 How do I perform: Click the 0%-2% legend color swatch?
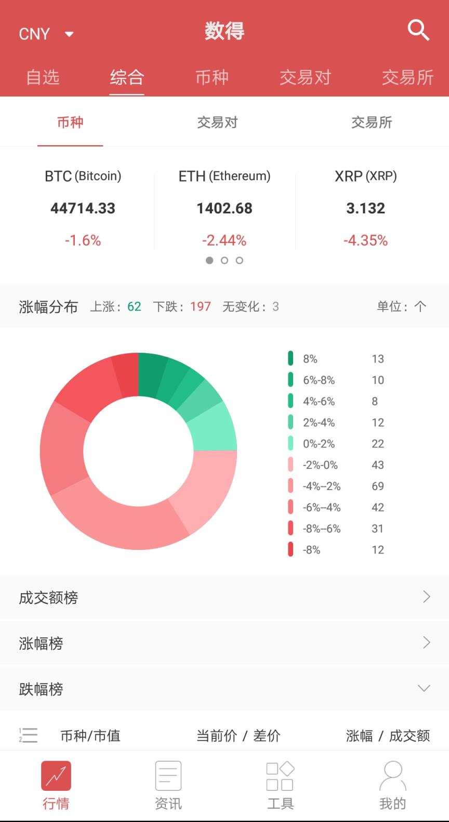click(290, 443)
